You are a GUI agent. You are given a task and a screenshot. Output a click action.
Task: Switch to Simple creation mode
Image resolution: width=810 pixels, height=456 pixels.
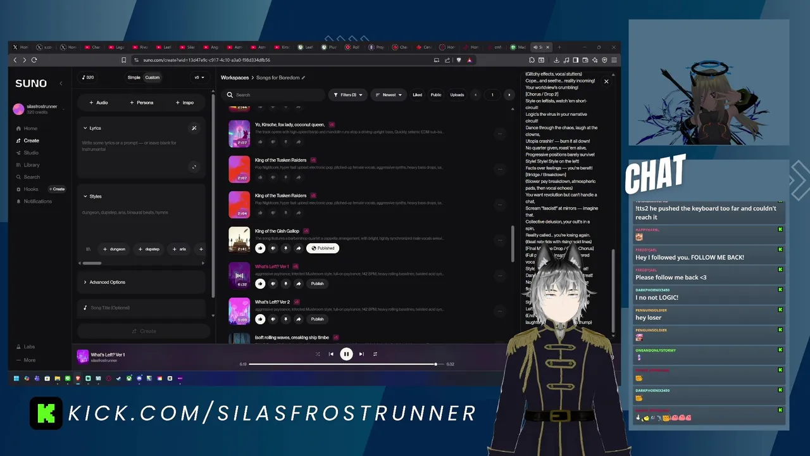(x=134, y=77)
